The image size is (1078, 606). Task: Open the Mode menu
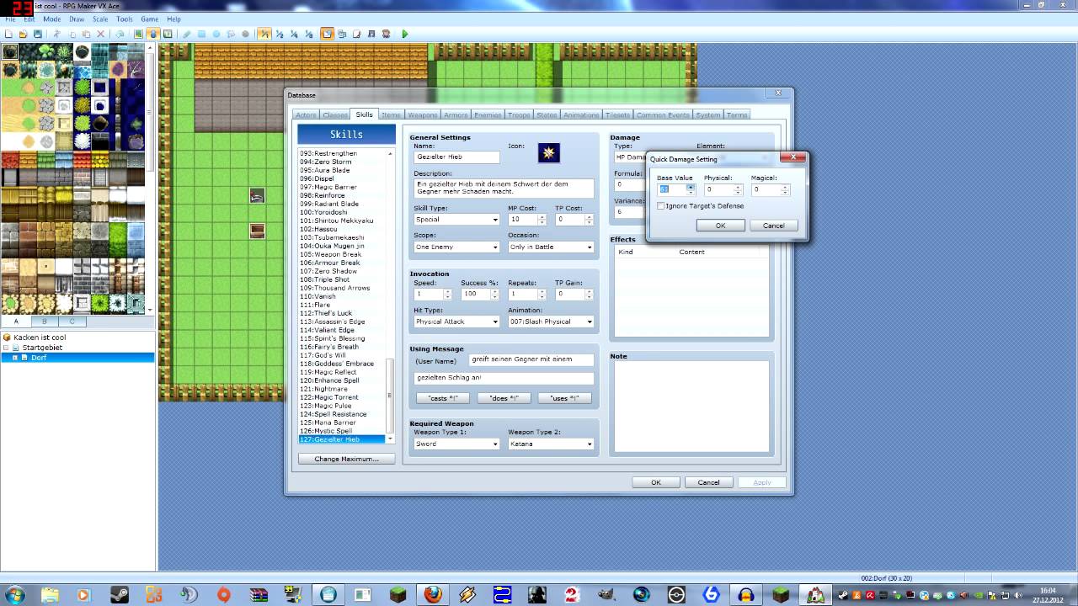pyautogui.click(x=51, y=19)
